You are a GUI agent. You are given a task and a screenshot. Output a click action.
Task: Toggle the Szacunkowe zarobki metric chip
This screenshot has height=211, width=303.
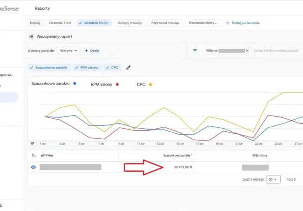point(49,68)
